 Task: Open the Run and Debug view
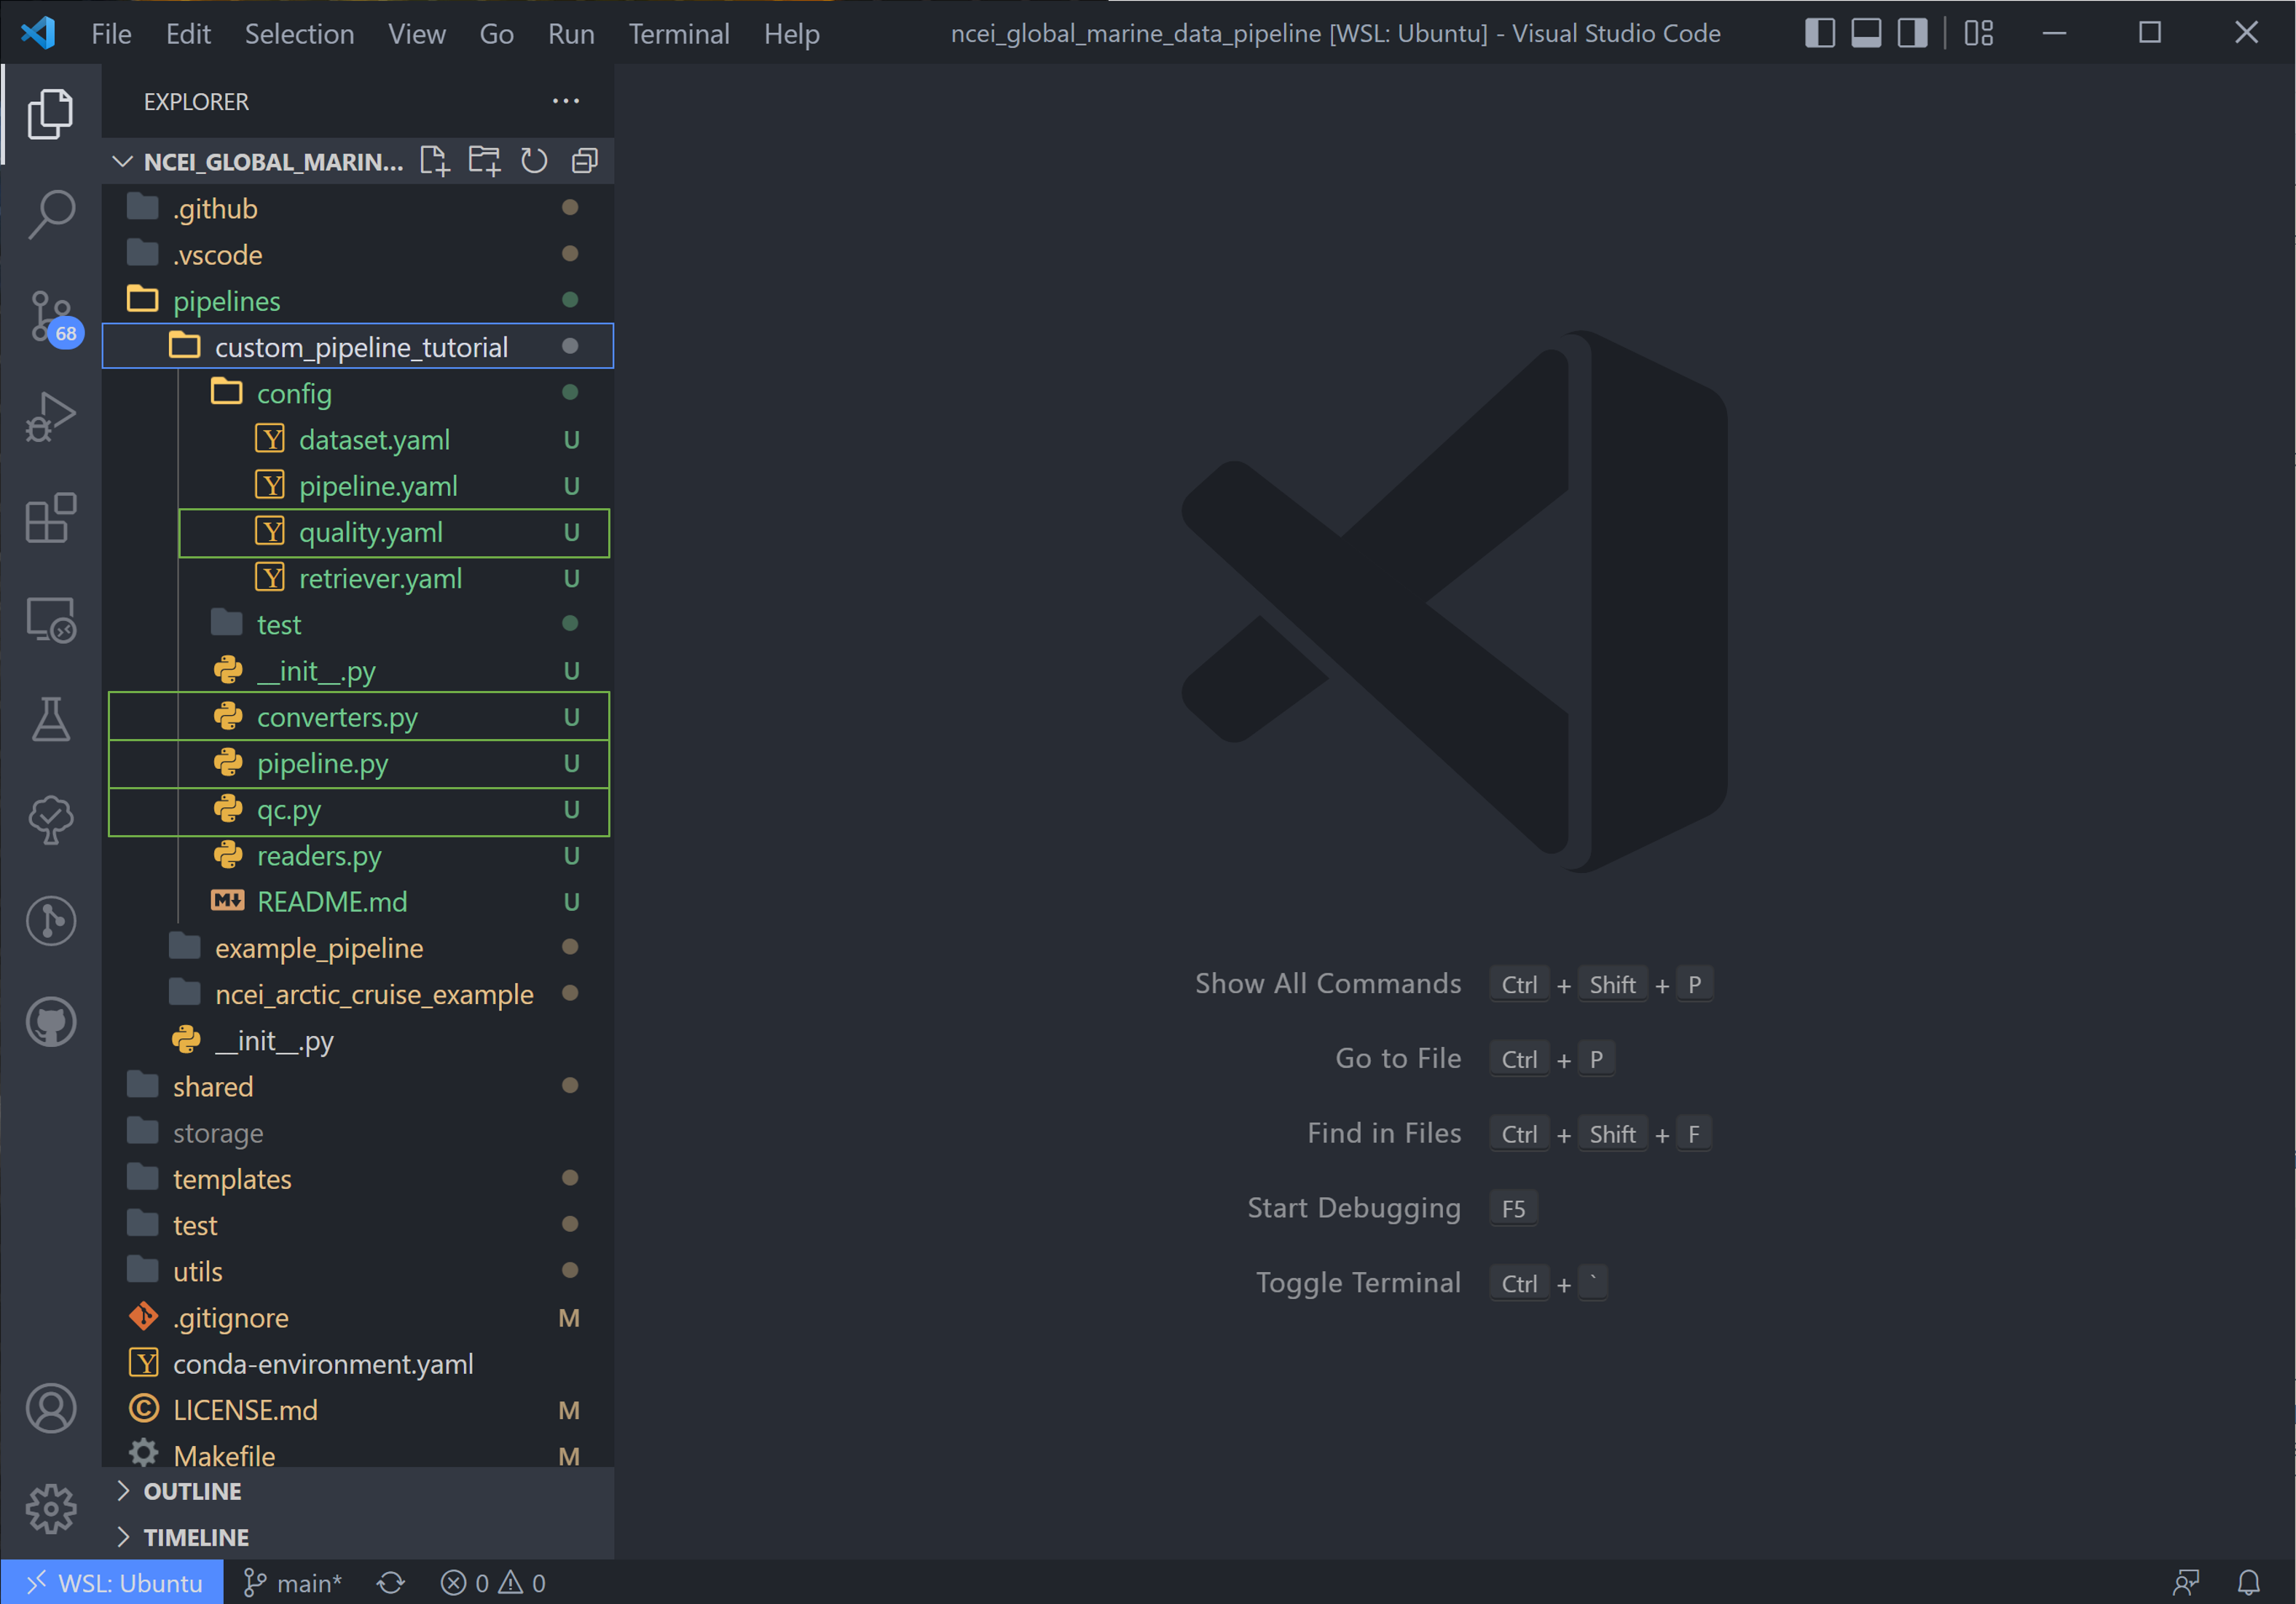[x=51, y=416]
